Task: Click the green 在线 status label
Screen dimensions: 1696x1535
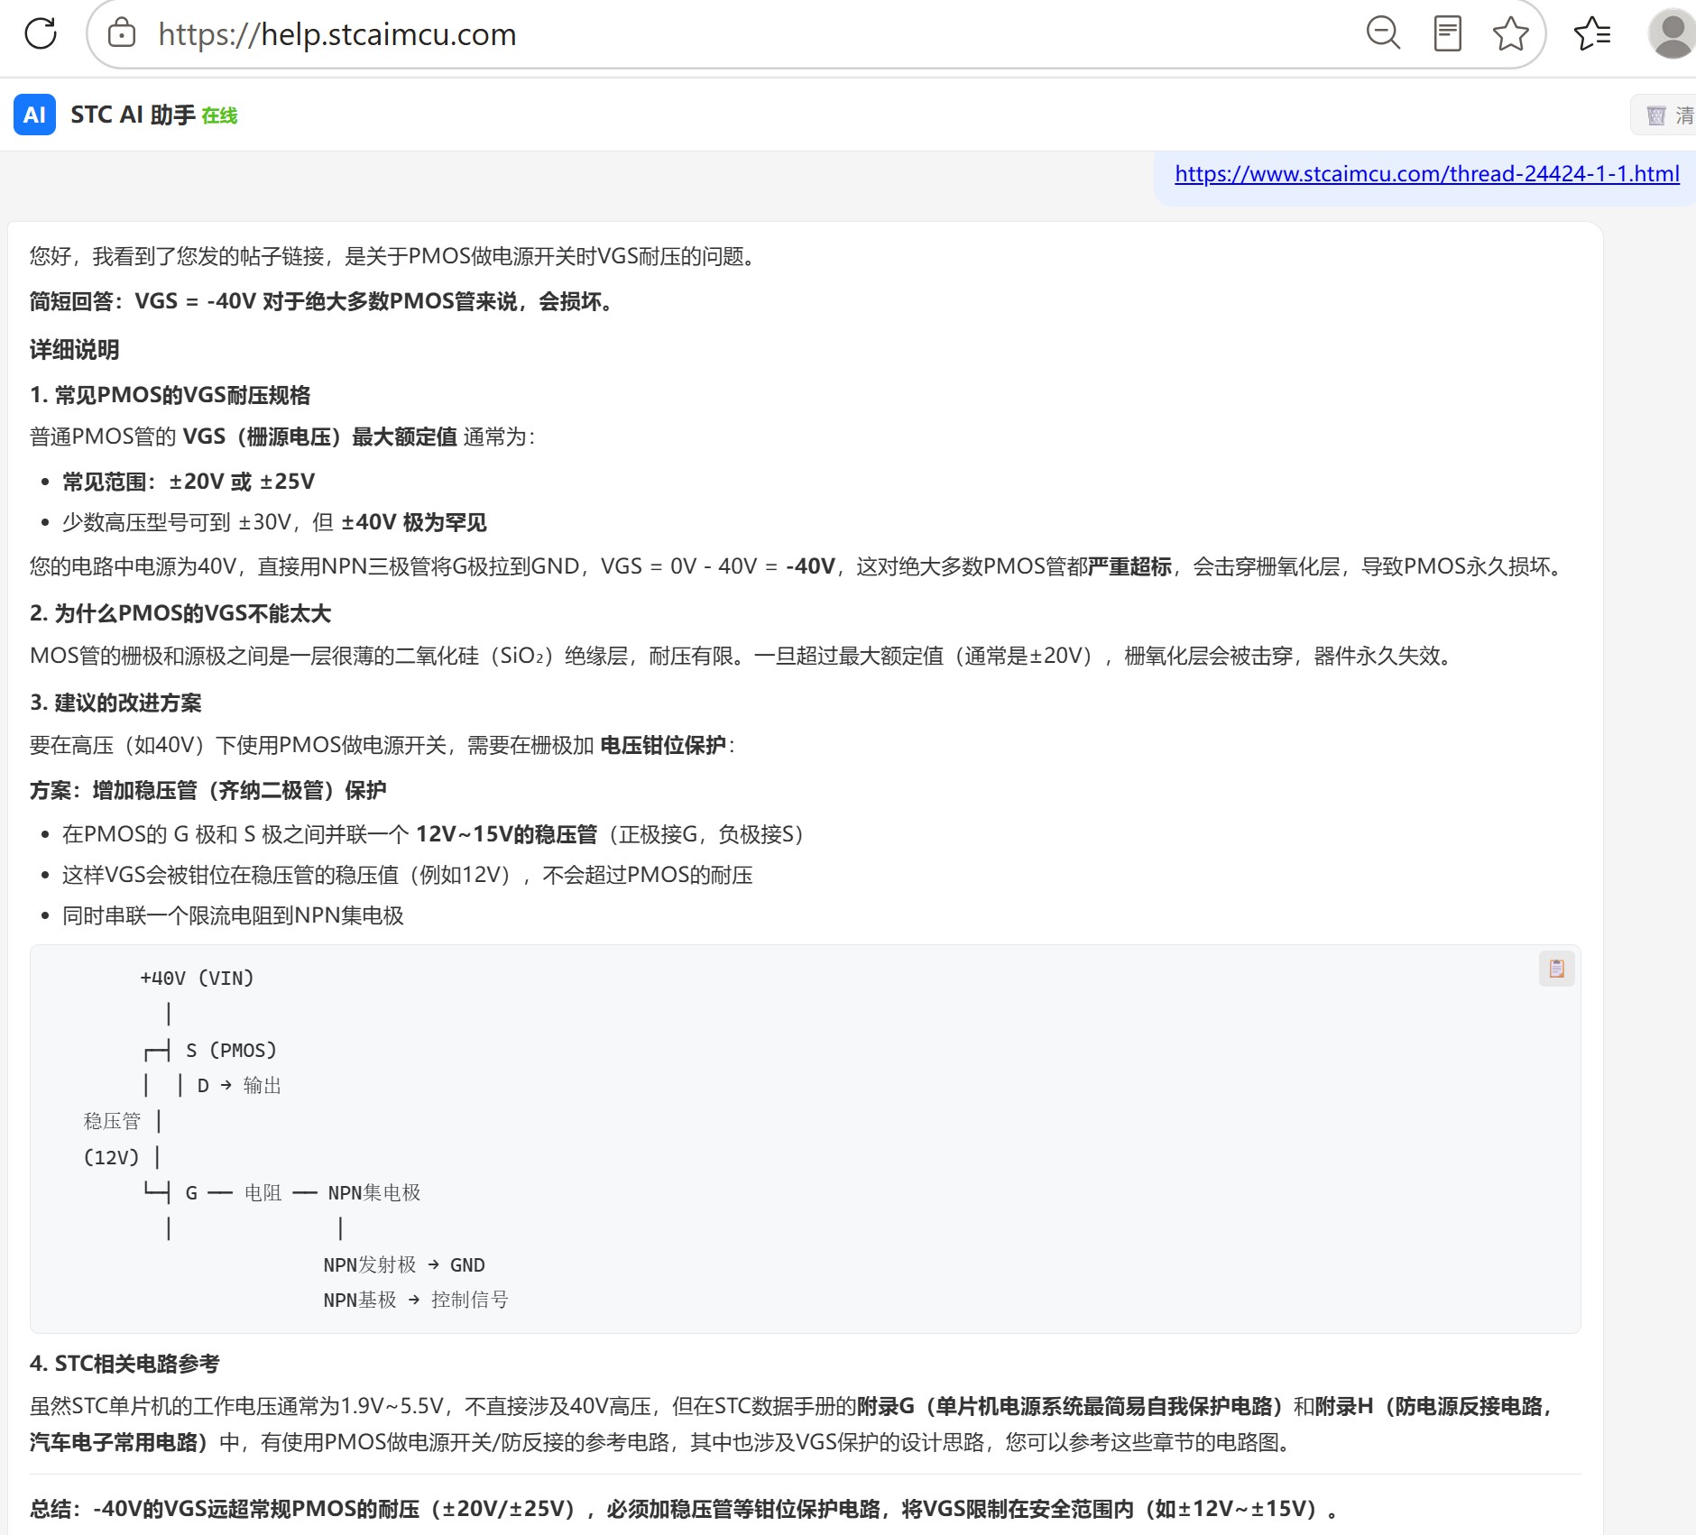Action: [219, 115]
